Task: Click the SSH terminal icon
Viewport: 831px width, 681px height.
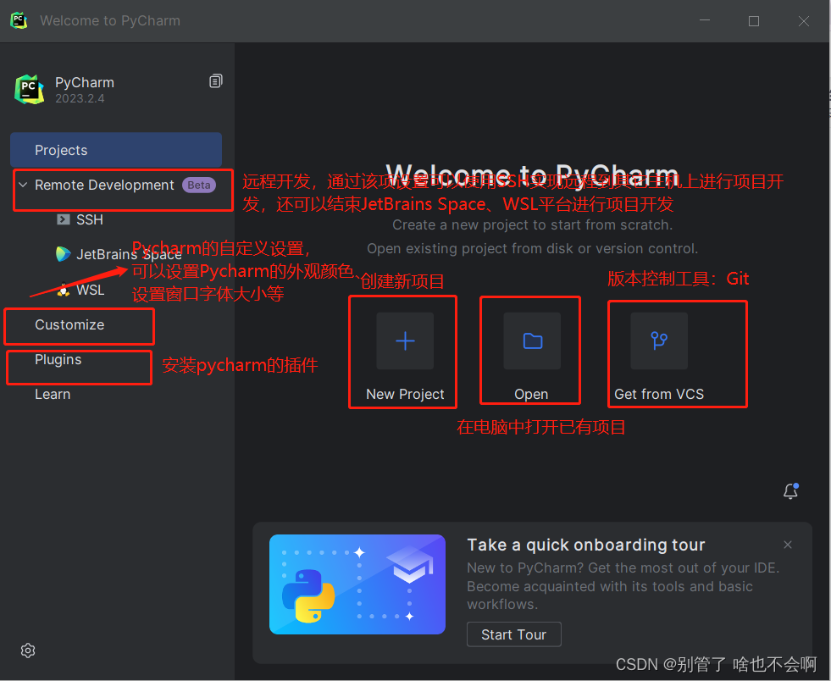Action: click(x=63, y=219)
